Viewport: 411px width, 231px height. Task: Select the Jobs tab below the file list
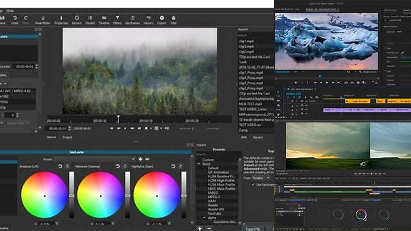click(244, 137)
